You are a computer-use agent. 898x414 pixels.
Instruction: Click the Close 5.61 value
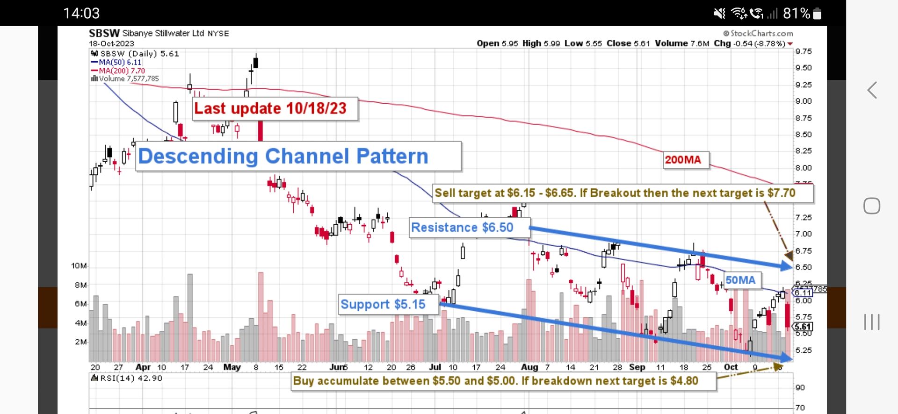click(629, 43)
